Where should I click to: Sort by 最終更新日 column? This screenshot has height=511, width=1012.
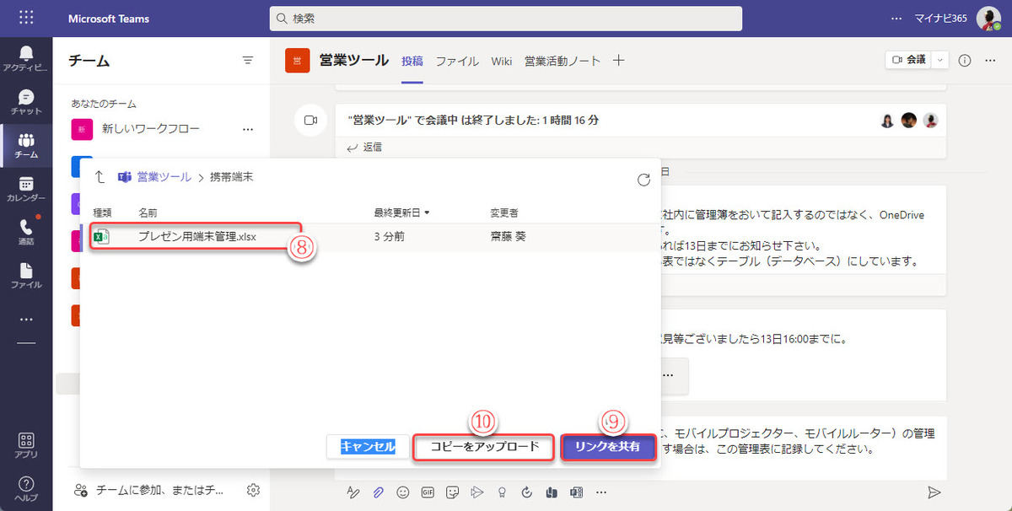[401, 212]
